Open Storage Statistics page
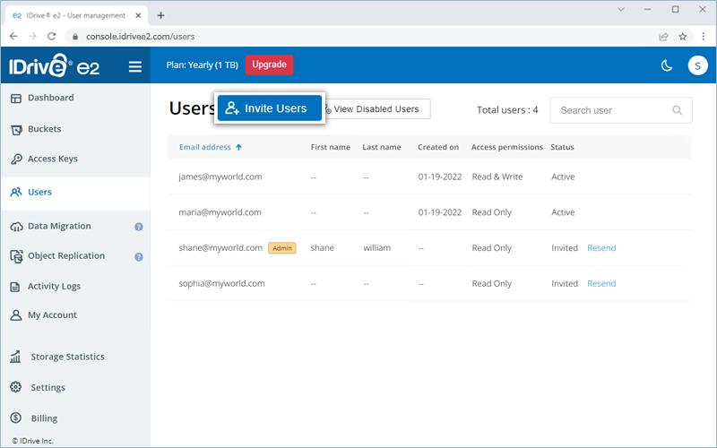717x448 pixels. tap(67, 357)
